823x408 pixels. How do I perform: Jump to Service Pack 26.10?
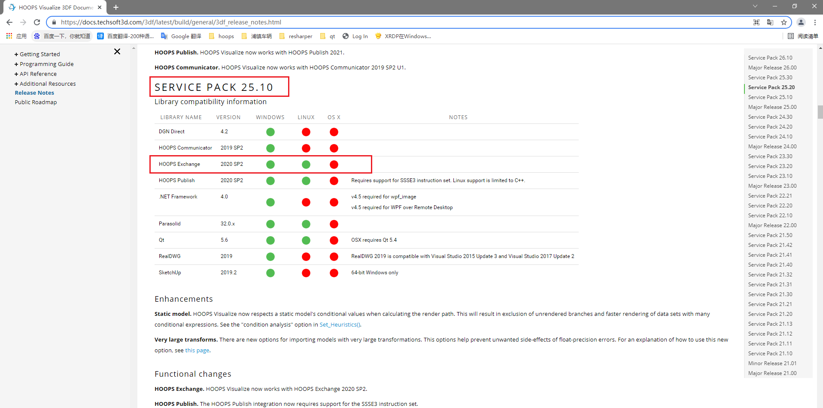pyautogui.click(x=770, y=58)
